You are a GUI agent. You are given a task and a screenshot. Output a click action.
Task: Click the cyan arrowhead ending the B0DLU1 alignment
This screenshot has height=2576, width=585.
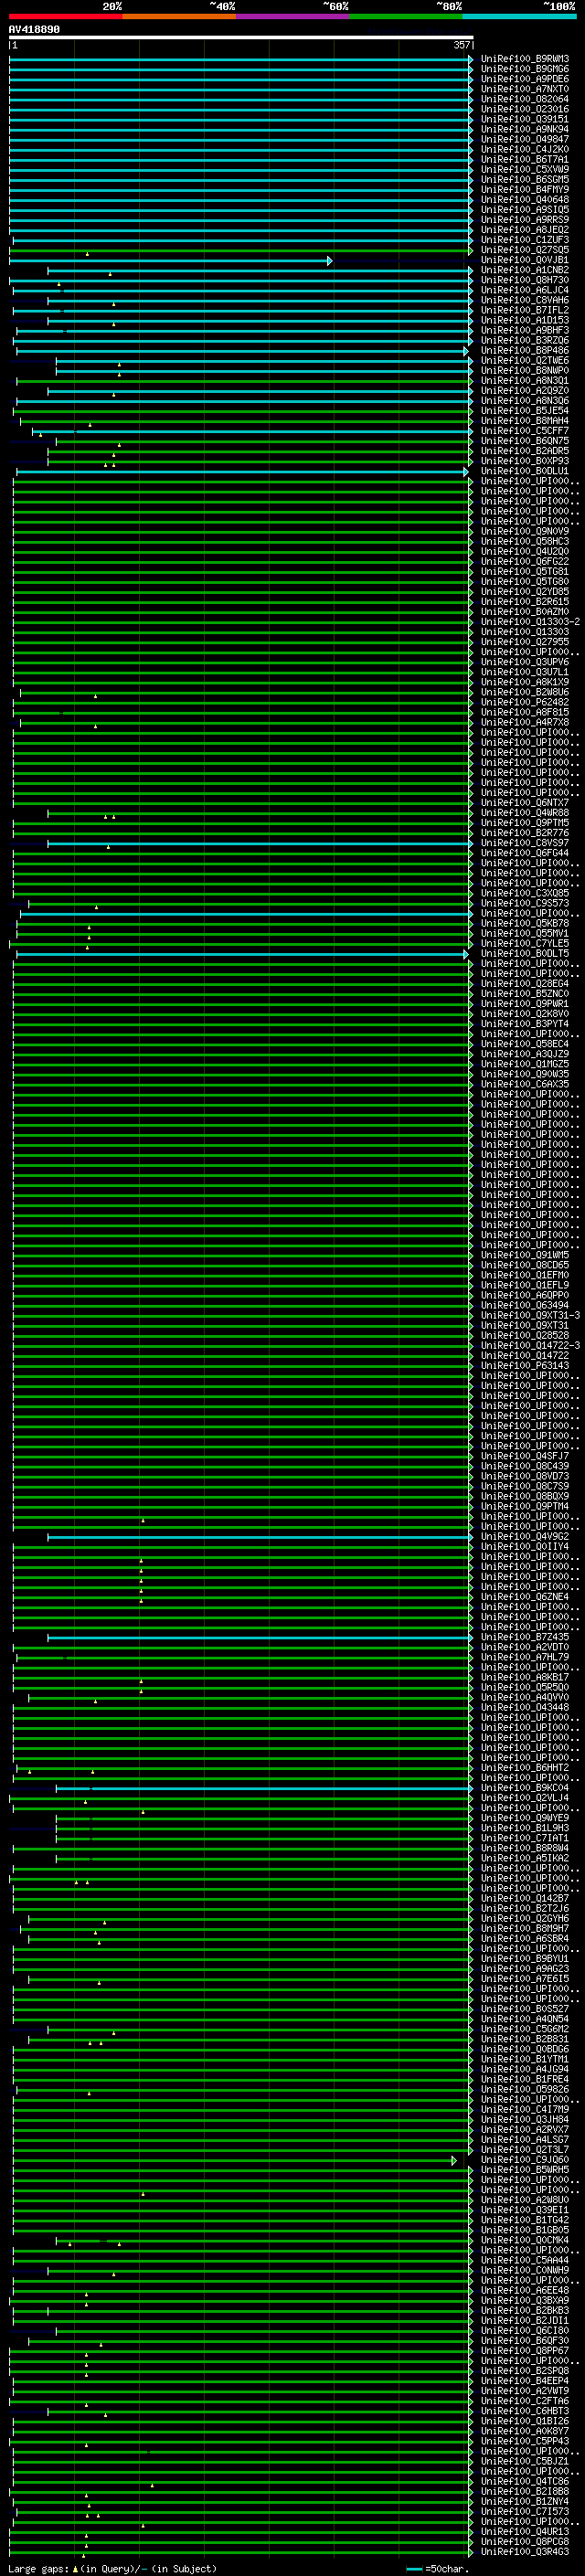466,471
